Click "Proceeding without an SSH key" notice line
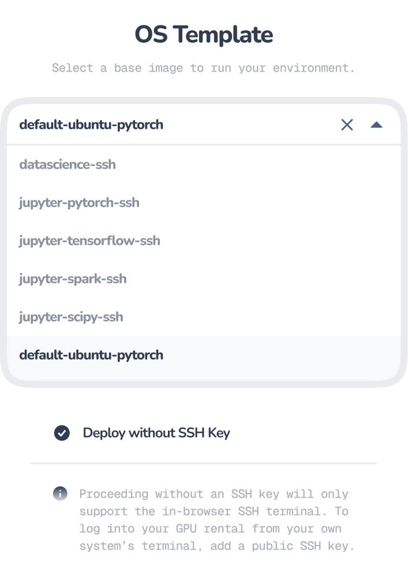Screen dimensions: 408x575 [214, 494]
